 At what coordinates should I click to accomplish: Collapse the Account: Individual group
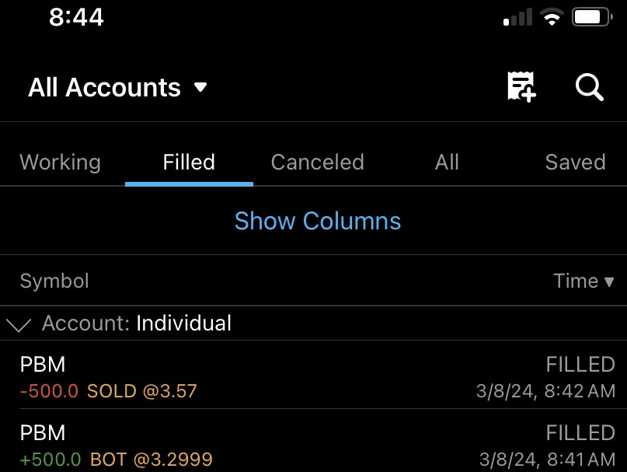point(19,323)
